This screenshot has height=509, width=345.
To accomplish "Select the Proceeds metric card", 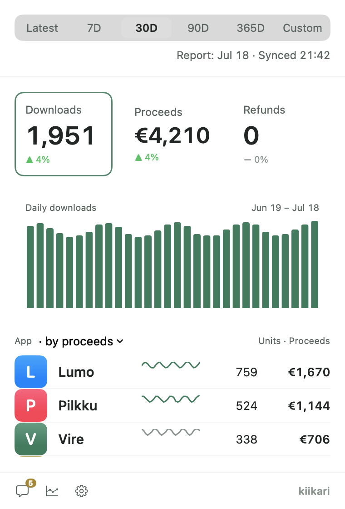I will coord(172,134).
